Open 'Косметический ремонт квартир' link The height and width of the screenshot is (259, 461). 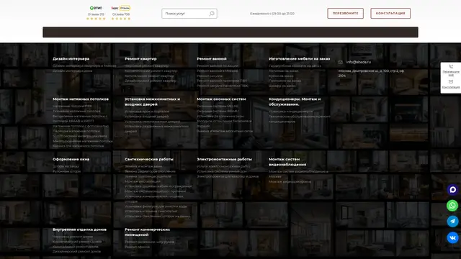tap(151, 71)
